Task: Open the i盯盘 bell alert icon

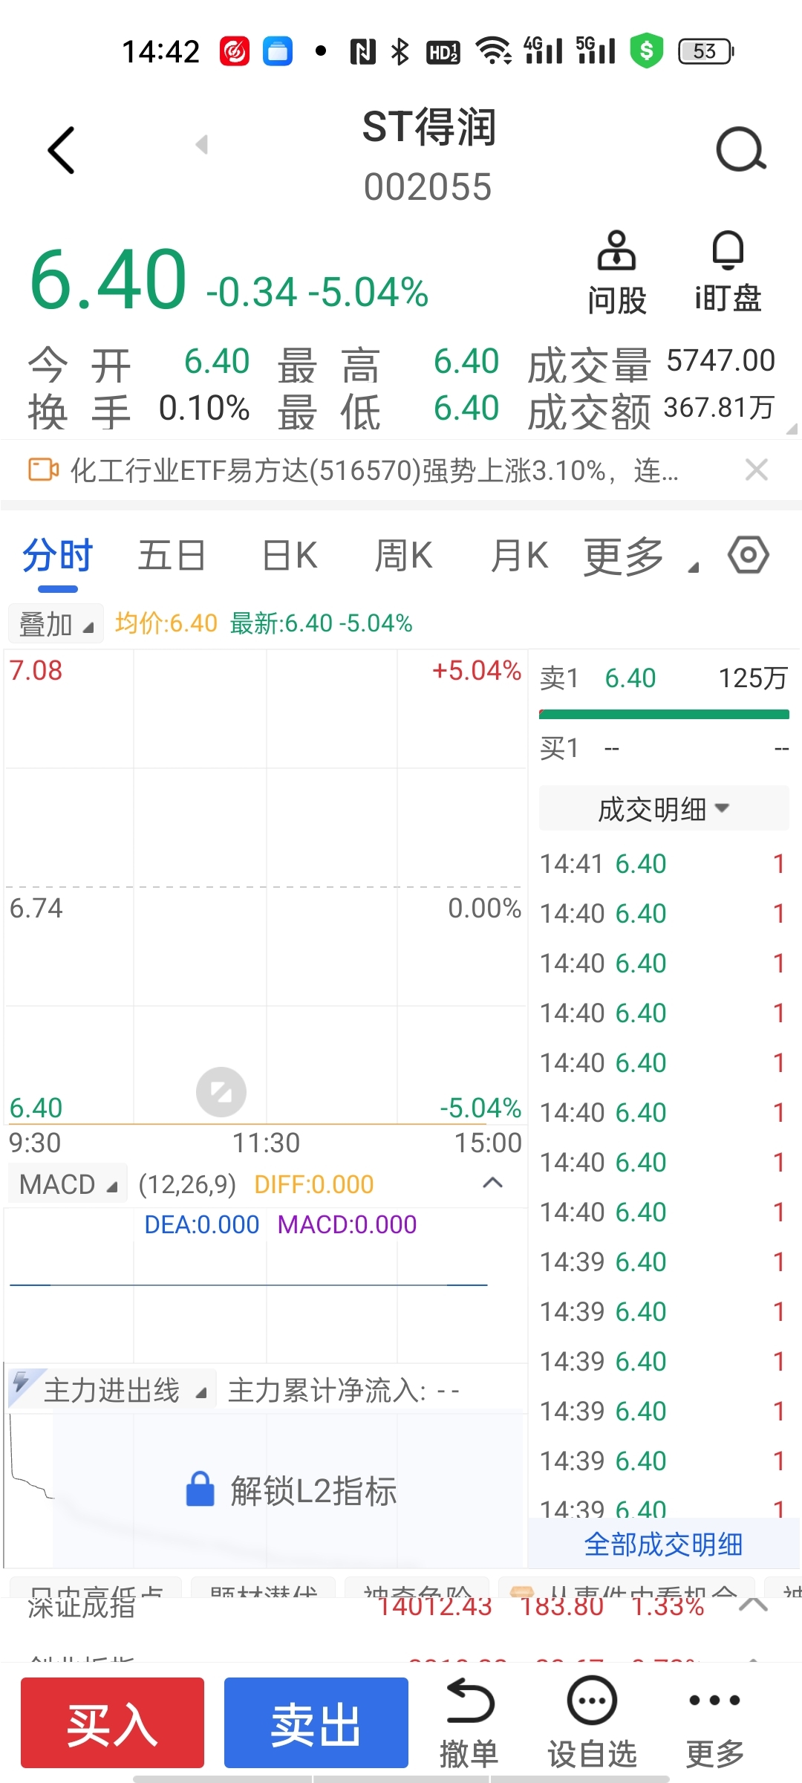Action: (728, 272)
